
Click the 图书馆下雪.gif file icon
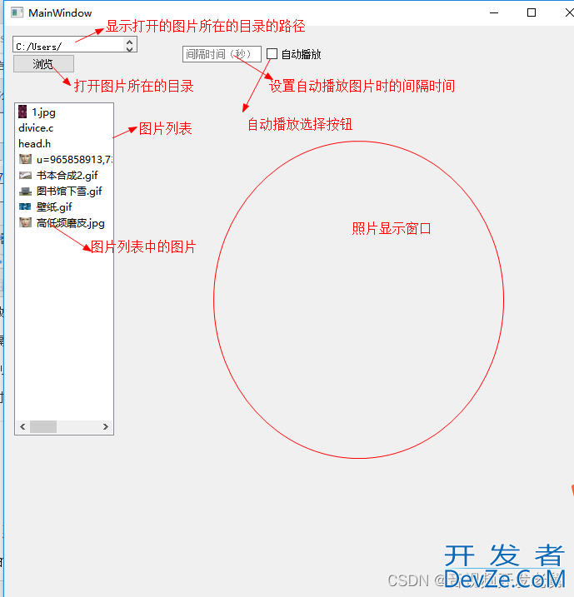[x=25, y=191]
